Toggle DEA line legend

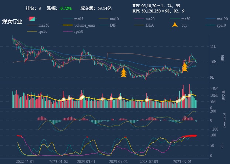coord(149,25)
